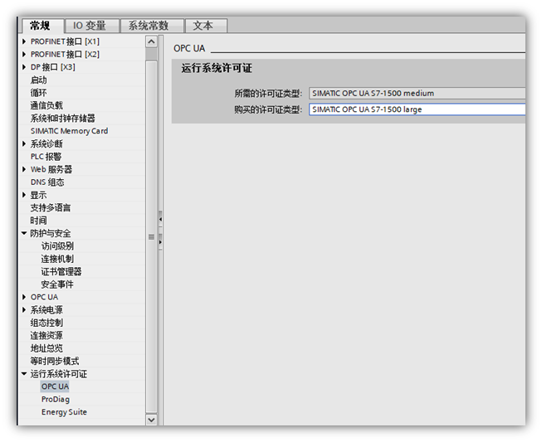This screenshot has width=542, height=442.
Task: Expand the OPC UA node arrow
Action: pyautogui.click(x=24, y=297)
